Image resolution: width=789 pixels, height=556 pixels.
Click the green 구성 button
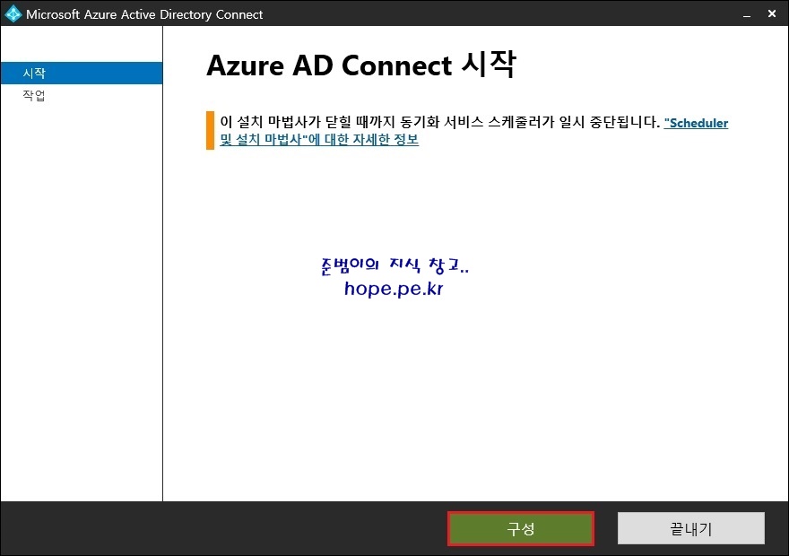(520, 528)
